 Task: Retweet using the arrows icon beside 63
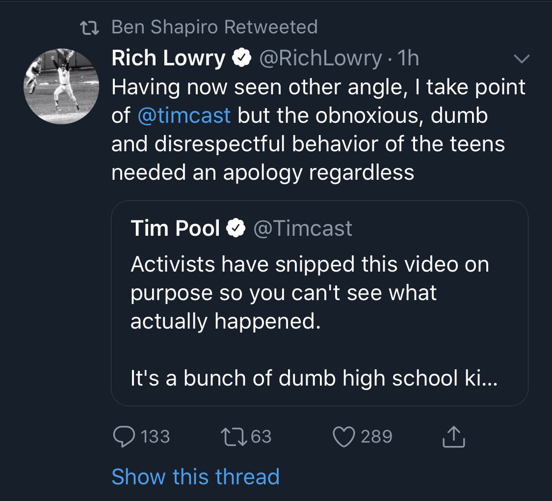pos(234,437)
